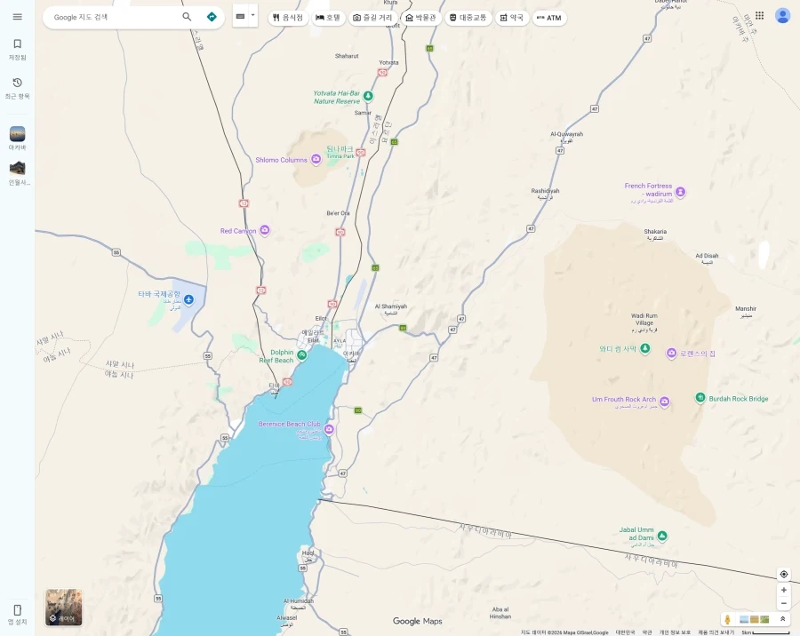Image resolution: width=800 pixels, height=636 pixels.
Task: Click the Privacy (개인 정보 보호) link
Action: (x=675, y=632)
